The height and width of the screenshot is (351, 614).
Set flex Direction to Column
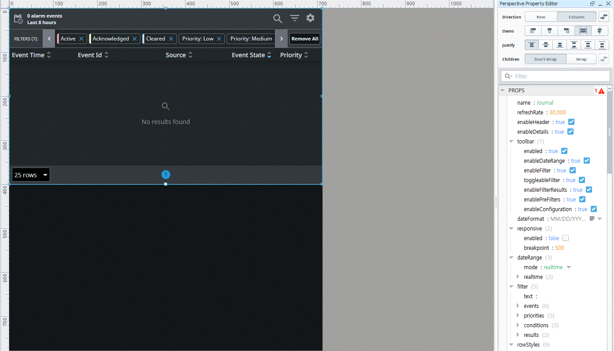click(x=577, y=17)
